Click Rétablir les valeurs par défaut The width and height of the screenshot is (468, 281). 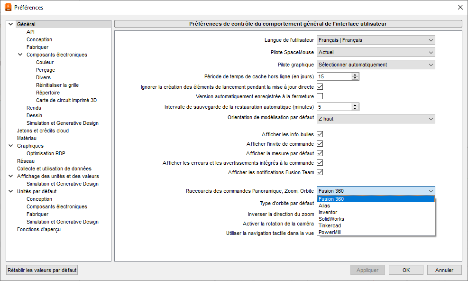pyautogui.click(x=42, y=270)
